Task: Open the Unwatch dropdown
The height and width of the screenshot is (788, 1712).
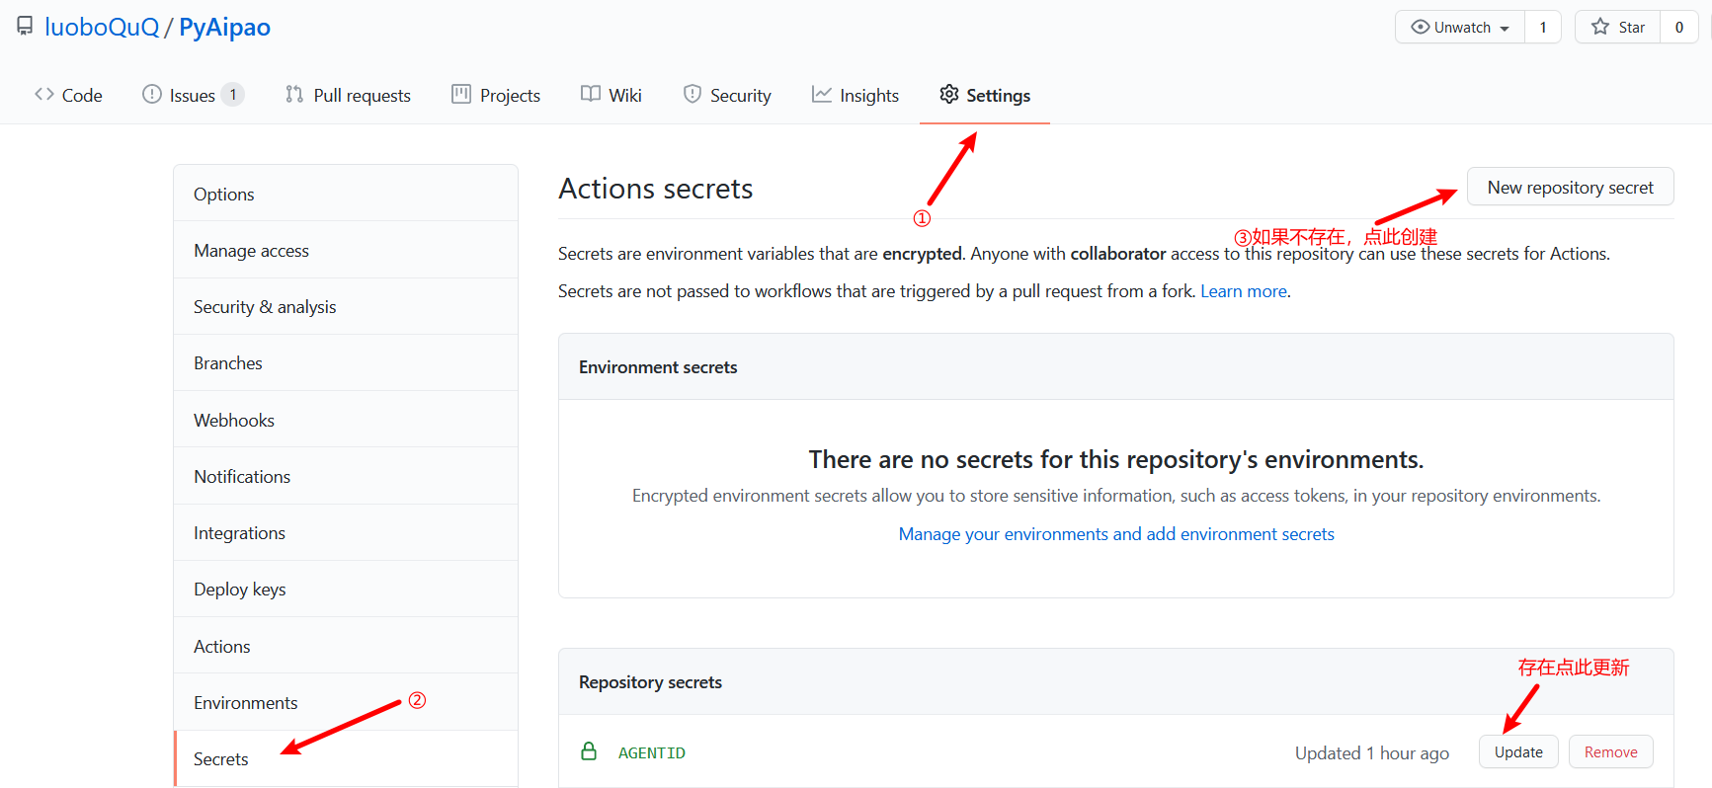Action: [1460, 28]
